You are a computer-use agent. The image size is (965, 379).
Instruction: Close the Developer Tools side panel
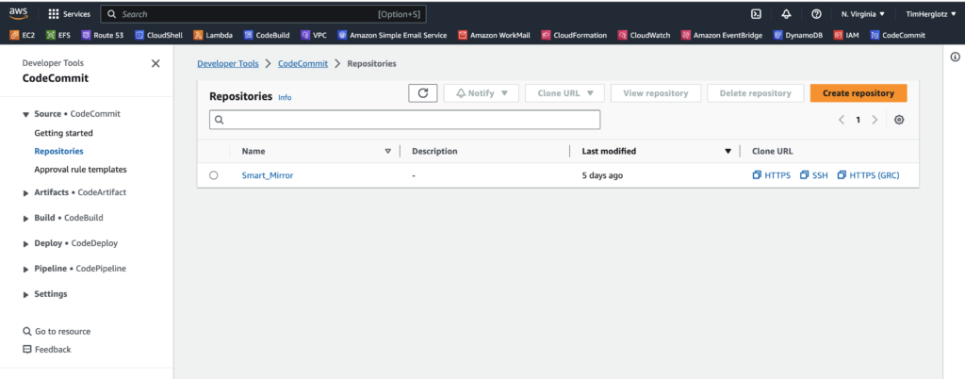155,63
